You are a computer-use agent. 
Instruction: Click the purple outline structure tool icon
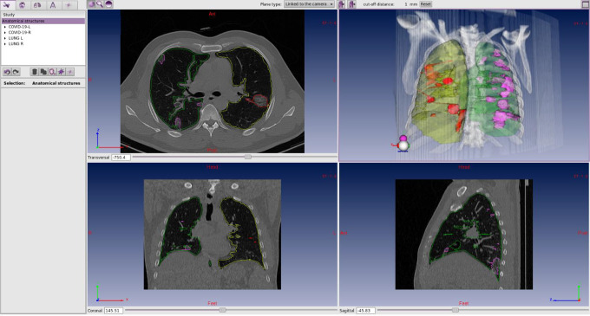click(x=52, y=72)
